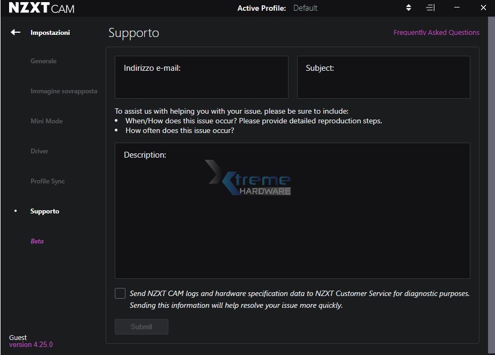
Task: Enable sending NZXT CAM logs checkbox
Action: 120,293
